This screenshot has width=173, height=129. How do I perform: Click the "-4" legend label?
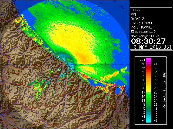point(143,121)
